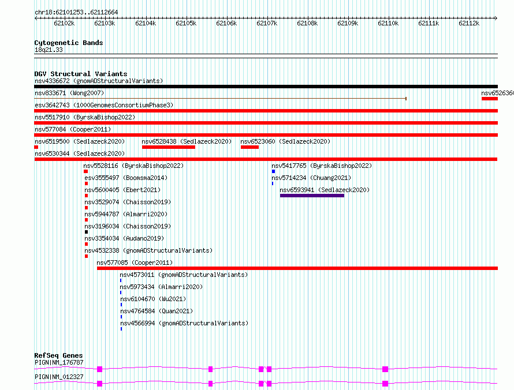Click the blue block under nsv5417765
Image resolution: width=514 pixels, height=390 pixels.
(273, 171)
